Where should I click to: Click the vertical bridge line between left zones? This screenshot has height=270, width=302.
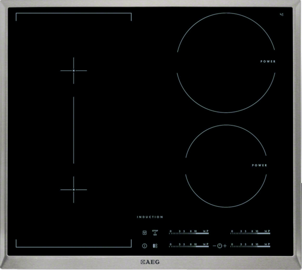click(73, 130)
